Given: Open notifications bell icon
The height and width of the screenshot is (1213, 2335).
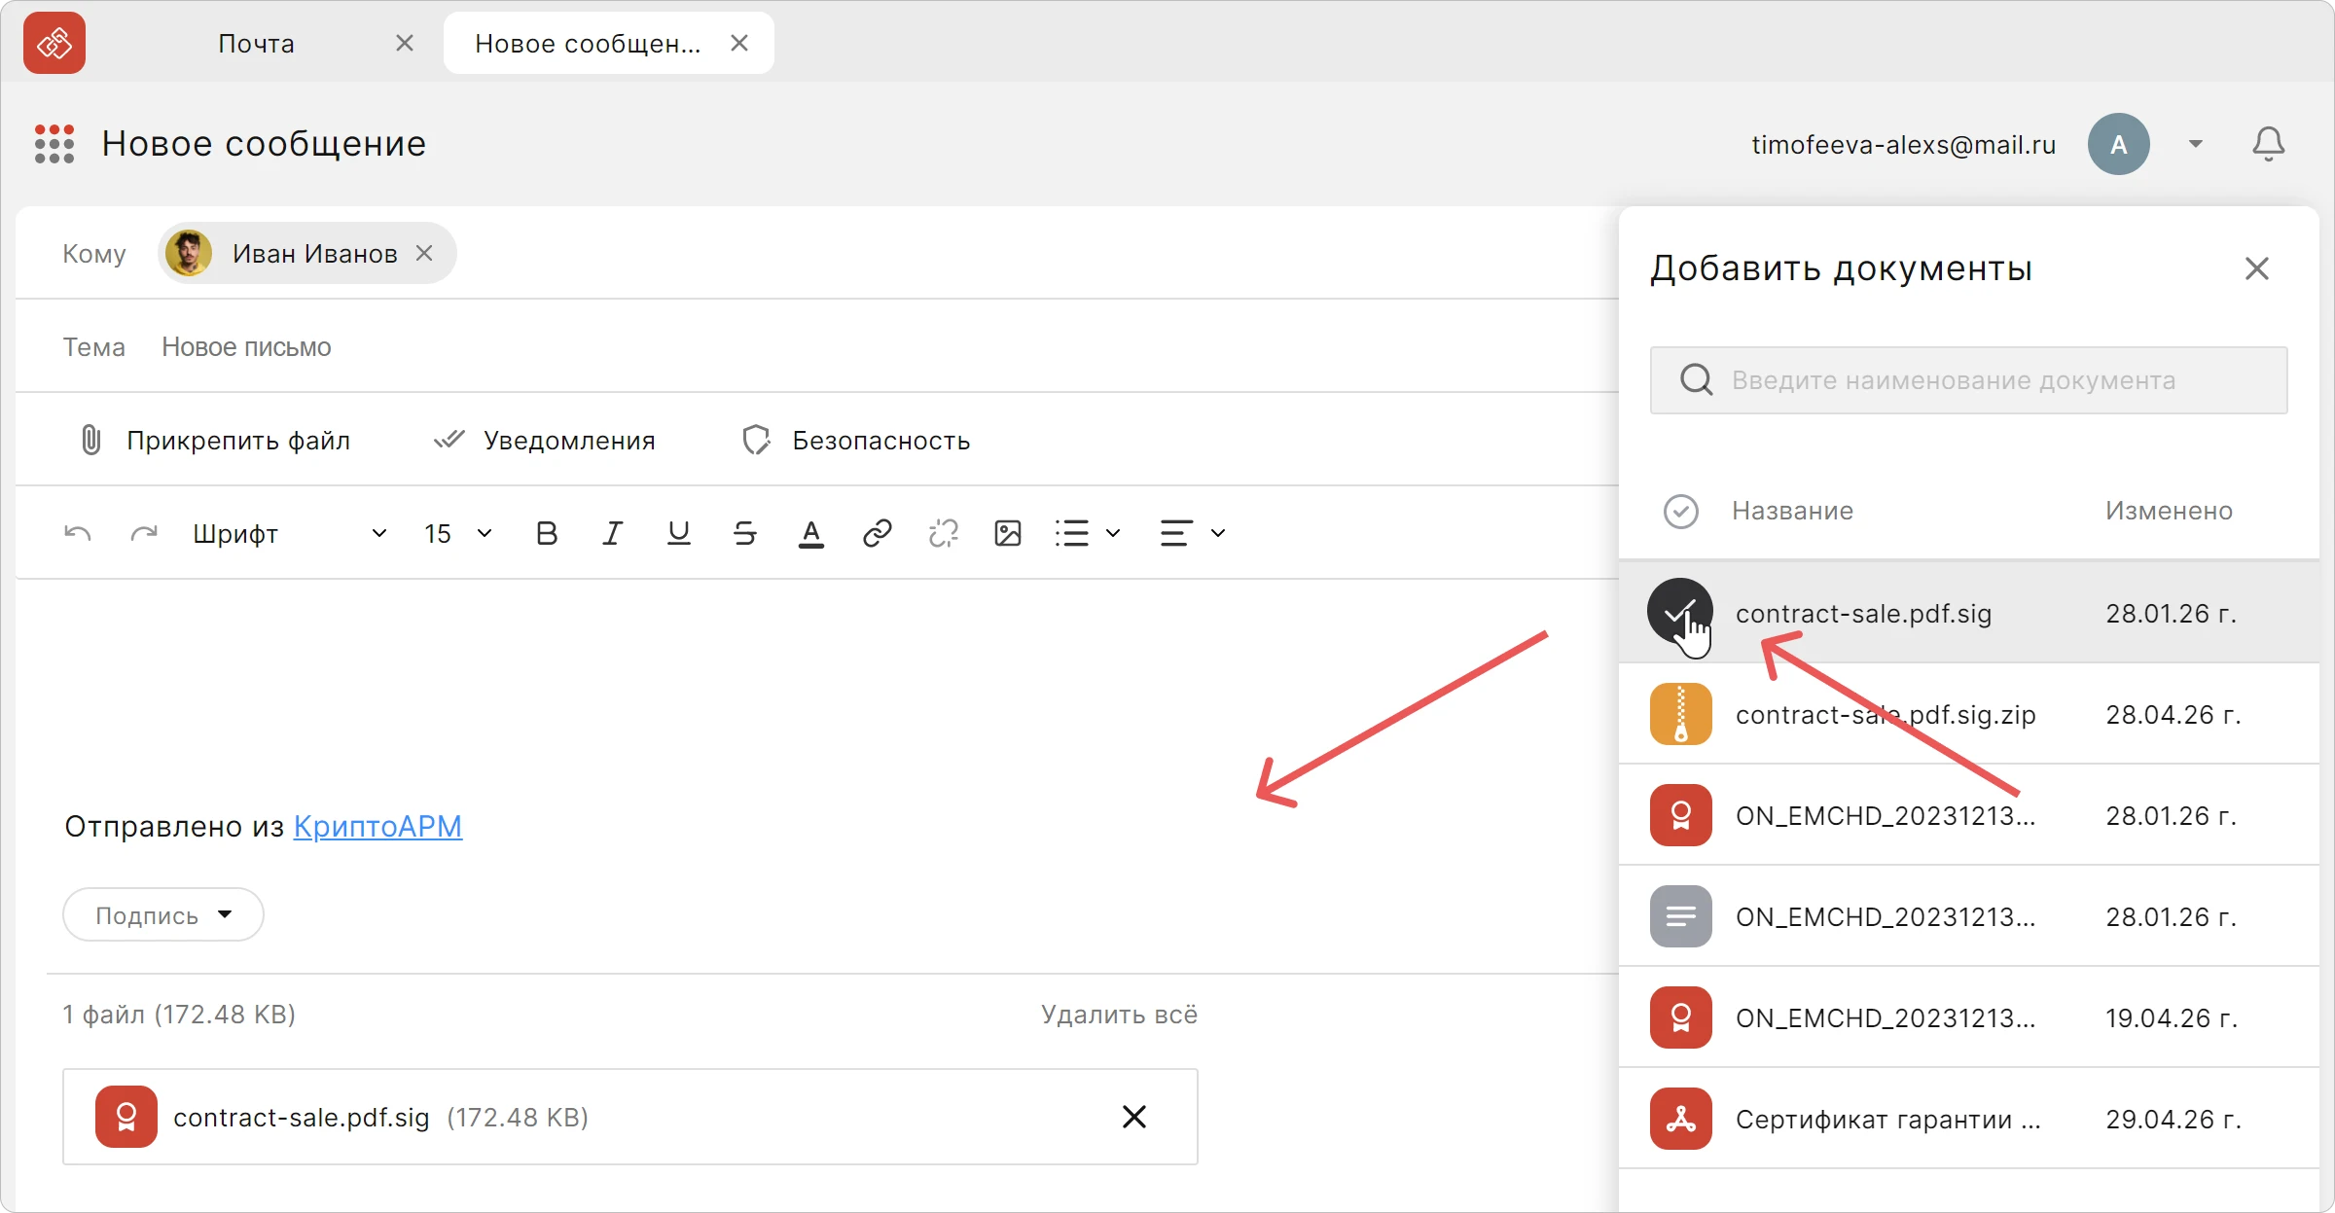Looking at the screenshot, I should (x=2268, y=144).
